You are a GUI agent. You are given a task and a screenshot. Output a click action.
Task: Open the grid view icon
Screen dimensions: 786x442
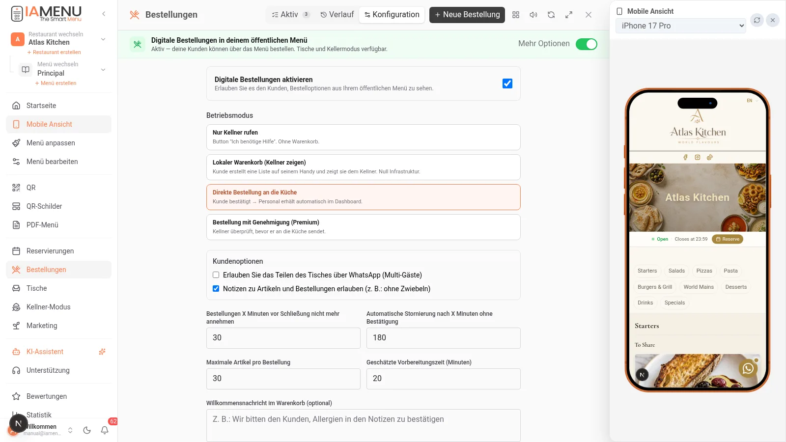point(516,15)
